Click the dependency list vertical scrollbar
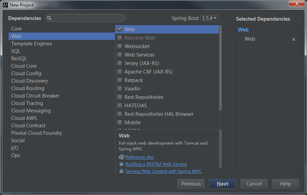Viewport: 307px width, 195px height. tap(220, 68)
